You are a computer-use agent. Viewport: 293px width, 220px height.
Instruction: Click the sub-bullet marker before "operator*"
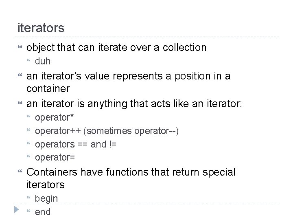(28, 118)
